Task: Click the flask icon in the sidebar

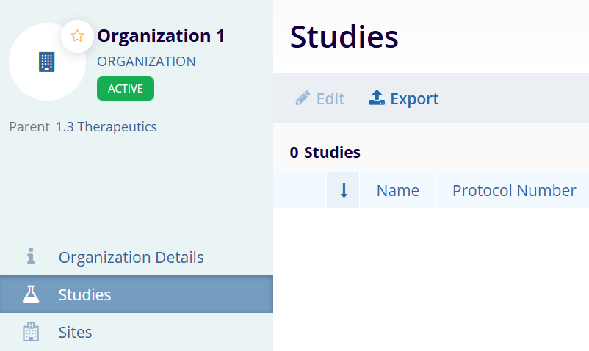Action: point(31,294)
